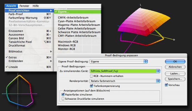This screenshot has width=192, height=111.
Task: Choose Monitor-RGB proof option
Action: (68, 49)
